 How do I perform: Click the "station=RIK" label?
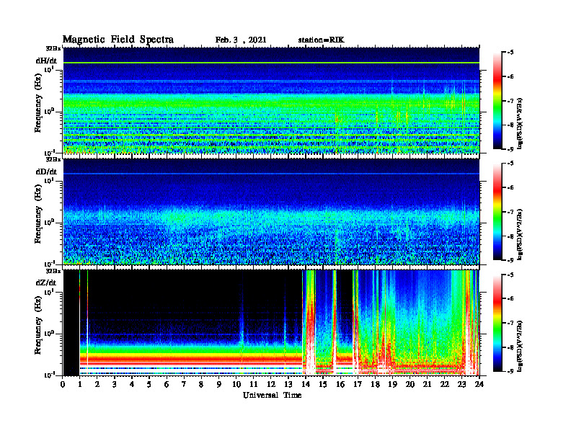(321, 40)
